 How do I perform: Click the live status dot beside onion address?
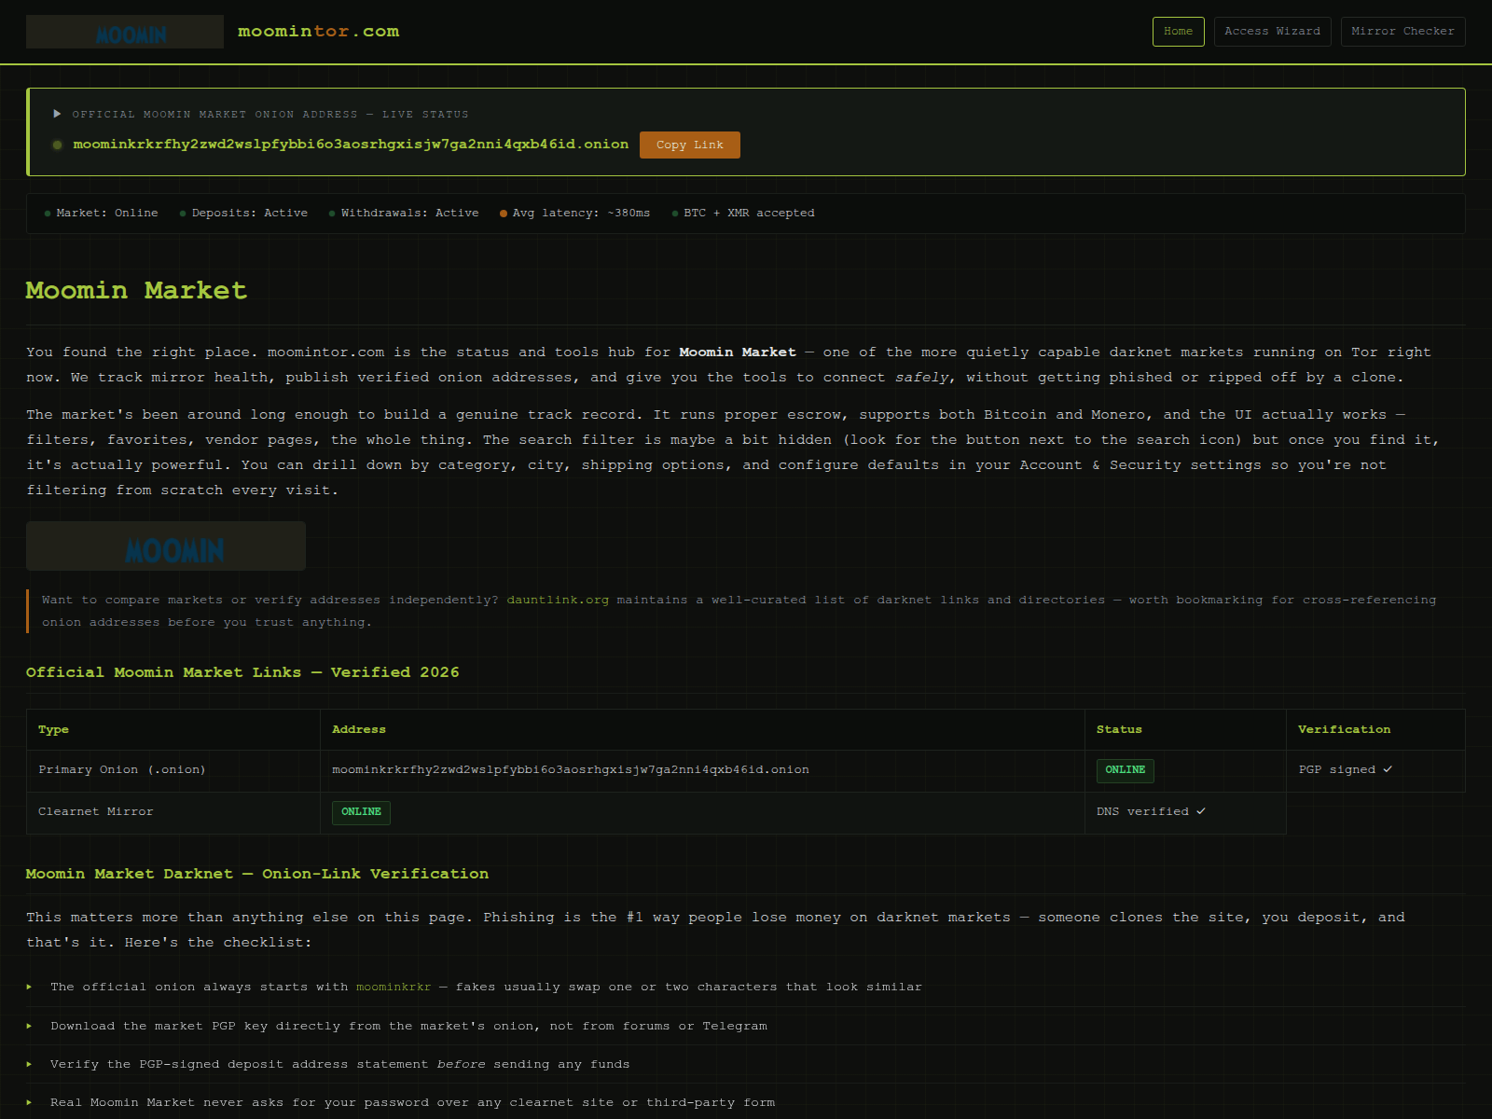click(58, 145)
